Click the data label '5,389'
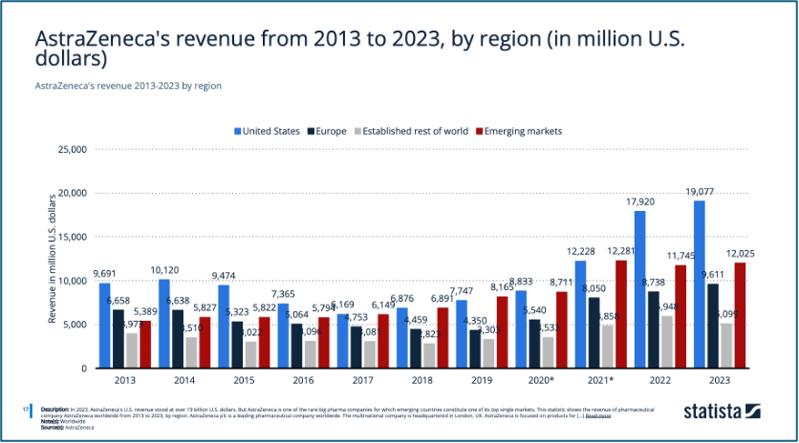 (x=145, y=311)
